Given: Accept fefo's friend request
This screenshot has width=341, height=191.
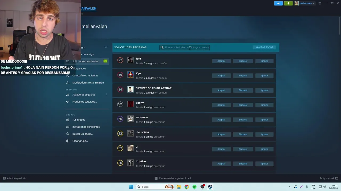Looking at the screenshot, I should click(221, 61).
